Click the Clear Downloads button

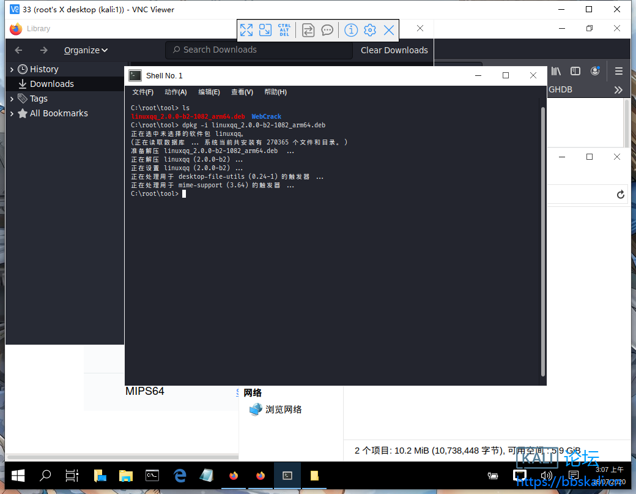click(x=394, y=50)
